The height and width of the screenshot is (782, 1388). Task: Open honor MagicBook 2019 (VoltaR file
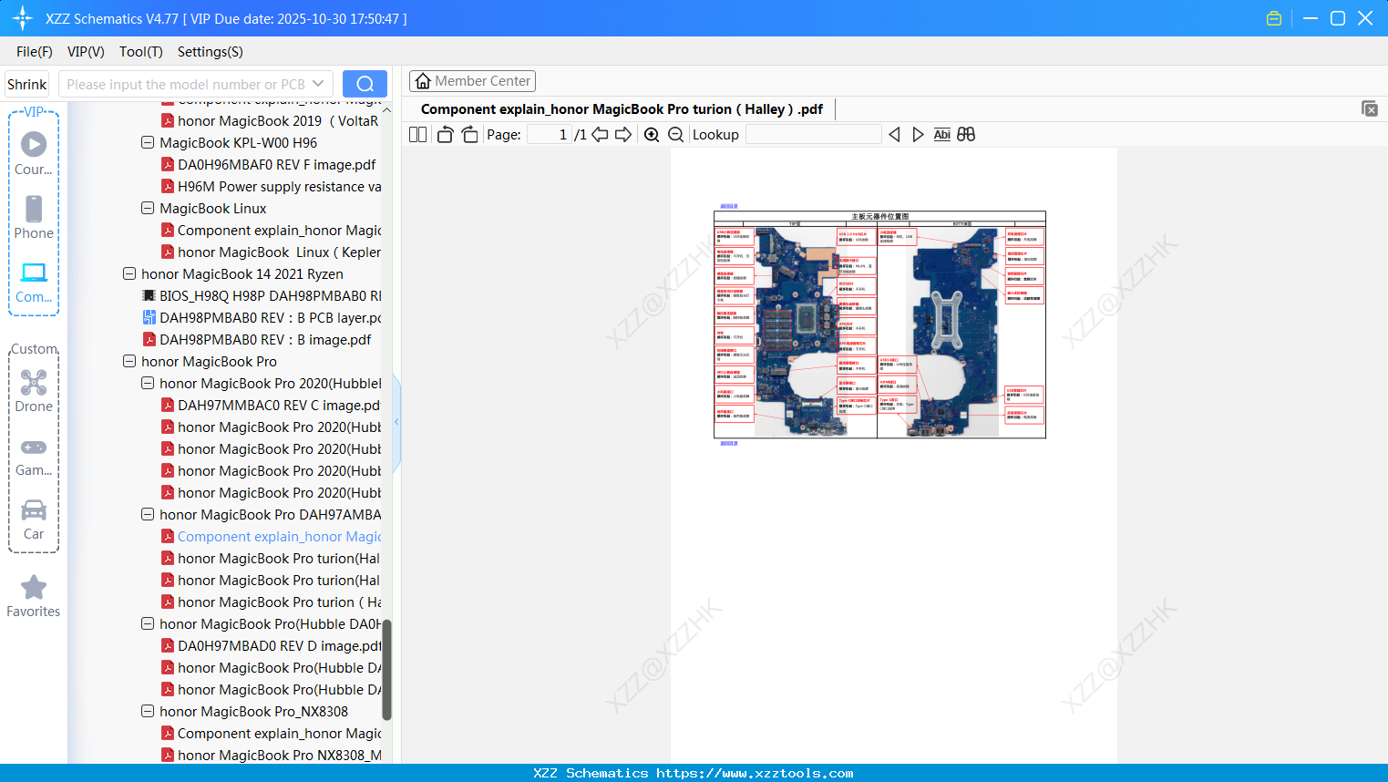[269, 121]
